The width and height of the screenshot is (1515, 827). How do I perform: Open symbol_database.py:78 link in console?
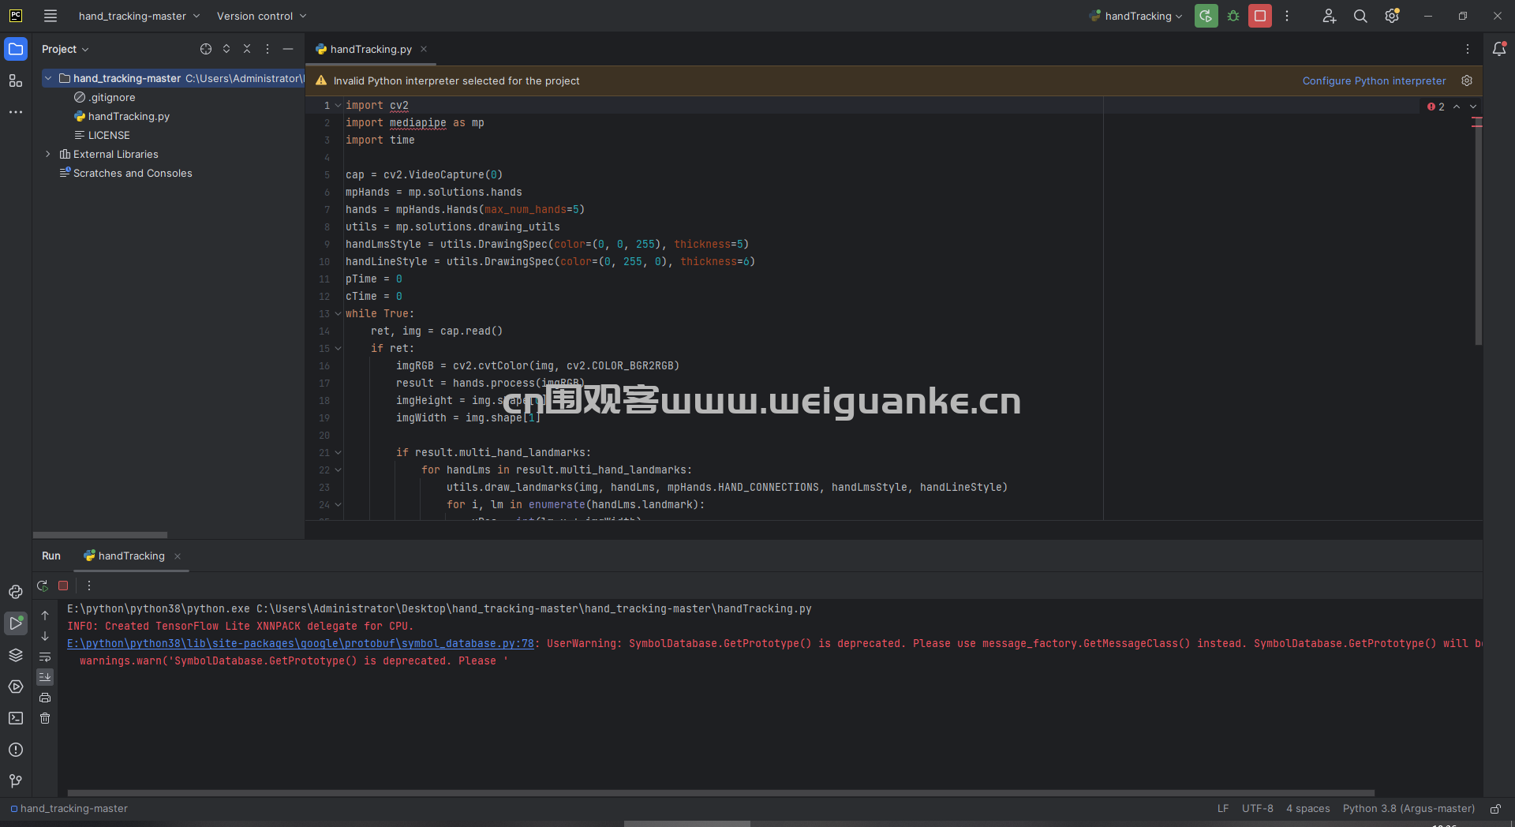point(301,644)
